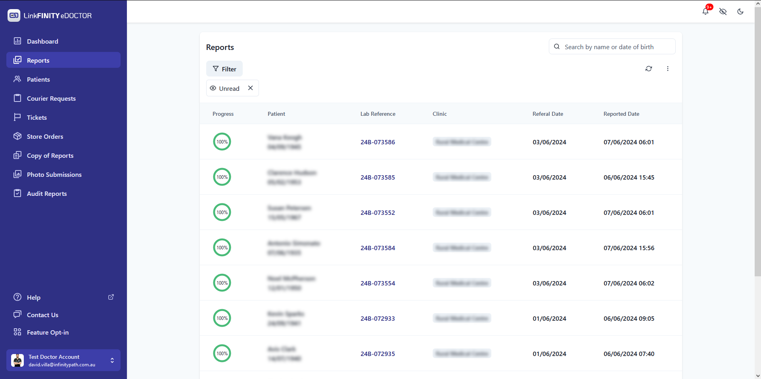Click the Lab Reference column header
The image size is (761, 379).
point(378,114)
